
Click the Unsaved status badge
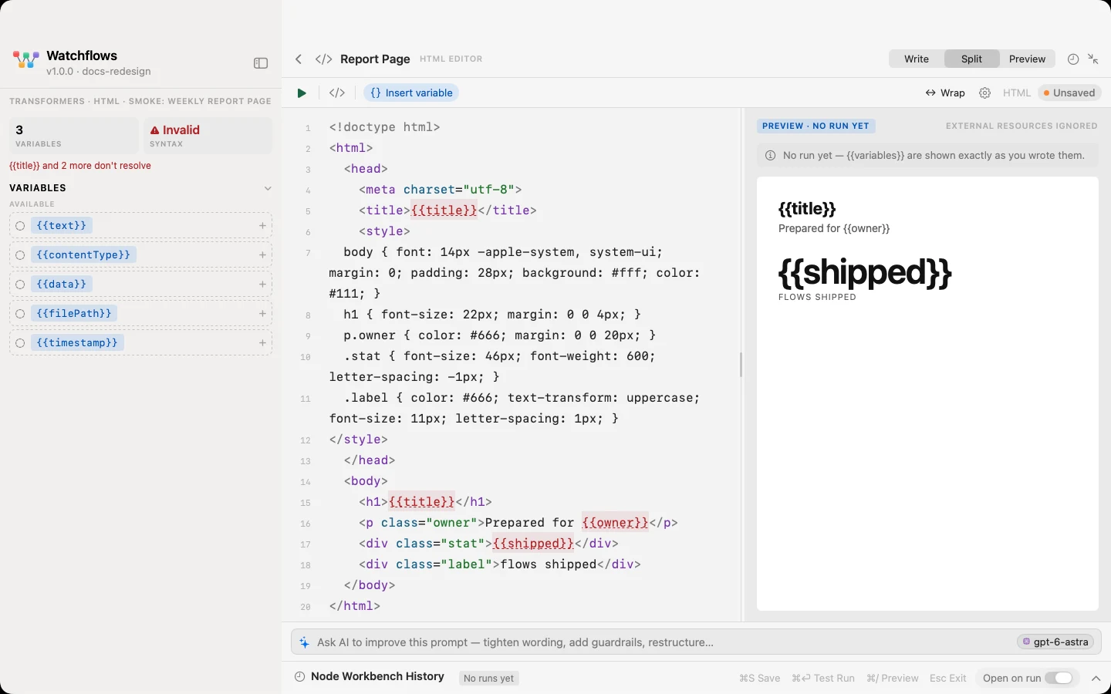pos(1069,93)
